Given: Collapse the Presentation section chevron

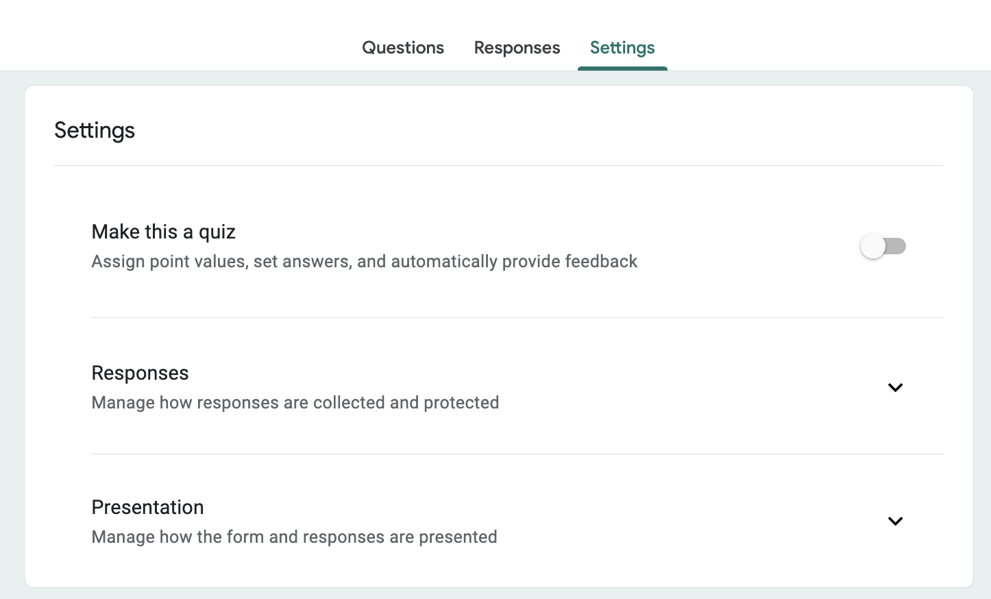Looking at the screenshot, I should pos(896,521).
